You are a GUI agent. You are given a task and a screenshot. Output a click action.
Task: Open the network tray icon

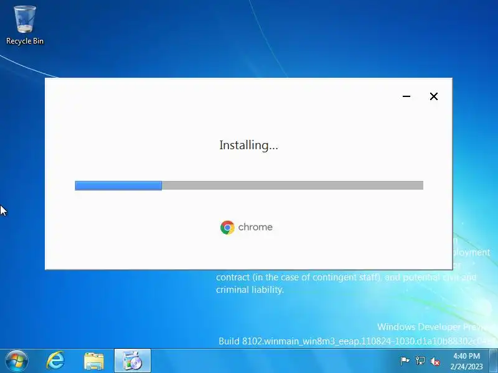pos(420,361)
